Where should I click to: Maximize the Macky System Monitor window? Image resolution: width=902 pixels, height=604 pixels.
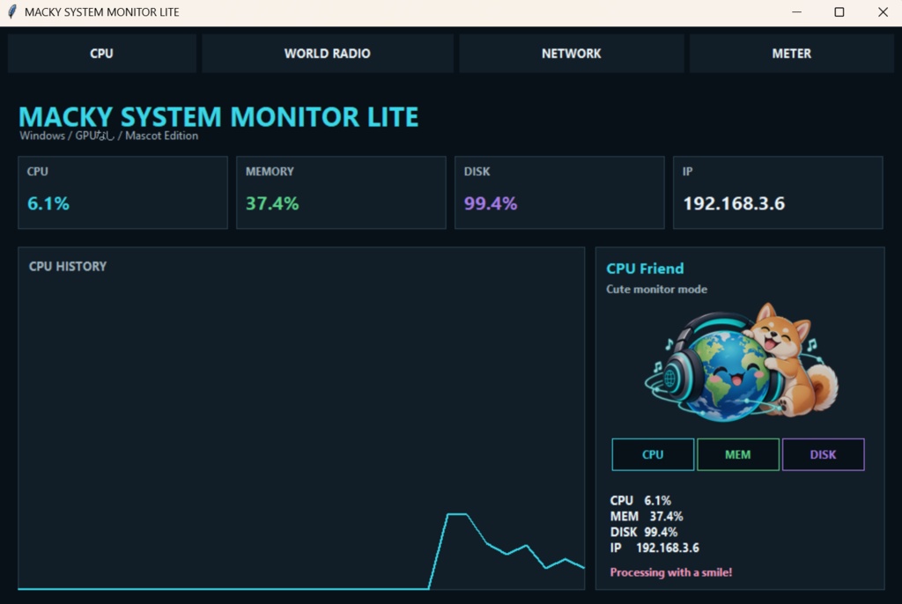(x=839, y=12)
